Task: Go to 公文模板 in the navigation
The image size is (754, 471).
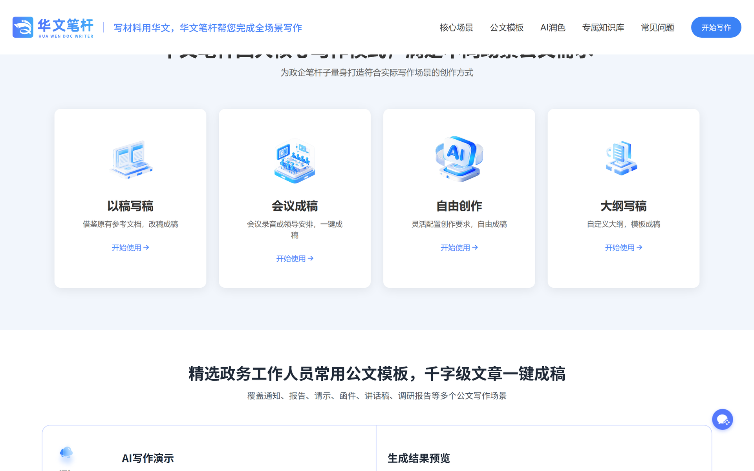Action: tap(507, 27)
